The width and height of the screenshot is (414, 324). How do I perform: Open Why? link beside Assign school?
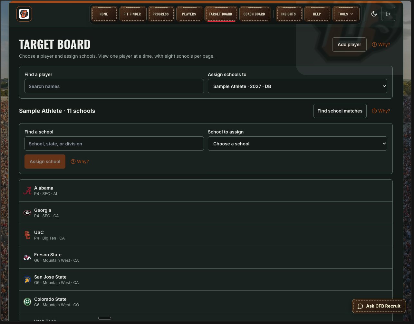(x=80, y=162)
